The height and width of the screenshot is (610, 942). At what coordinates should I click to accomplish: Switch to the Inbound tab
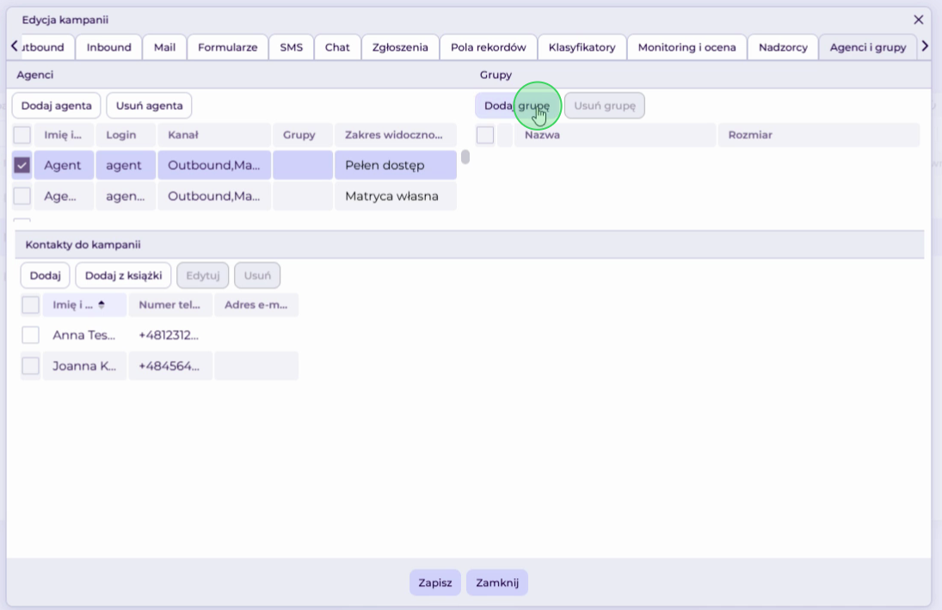(x=108, y=47)
